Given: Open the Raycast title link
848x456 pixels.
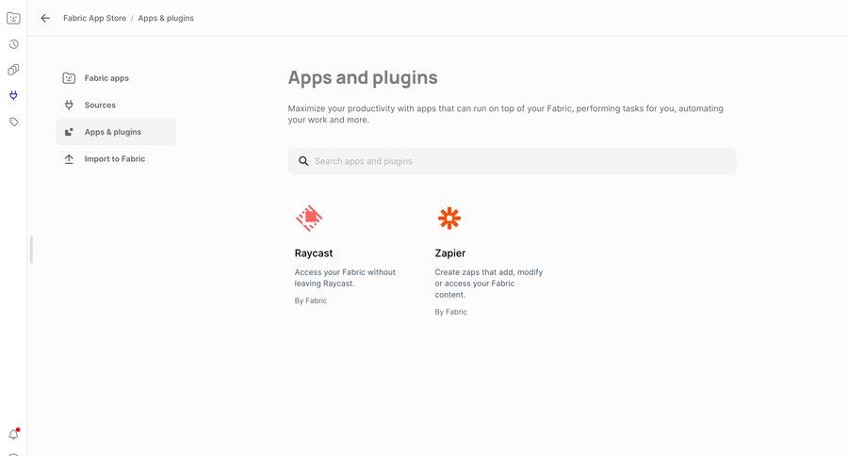Looking at the screenshot, I should pos(314,253).
